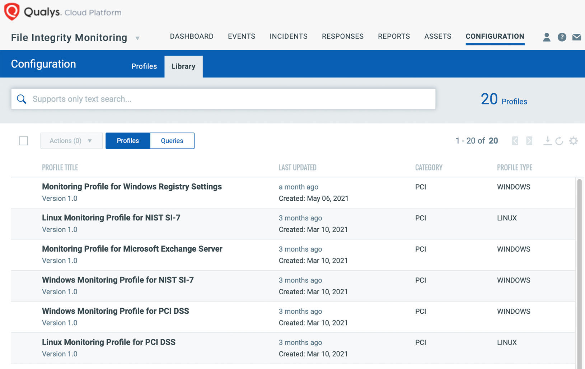The width and height of the screenshot is (585, 369).
Task: Click the Qualys shield logo
Action: (x=12, y=11)
